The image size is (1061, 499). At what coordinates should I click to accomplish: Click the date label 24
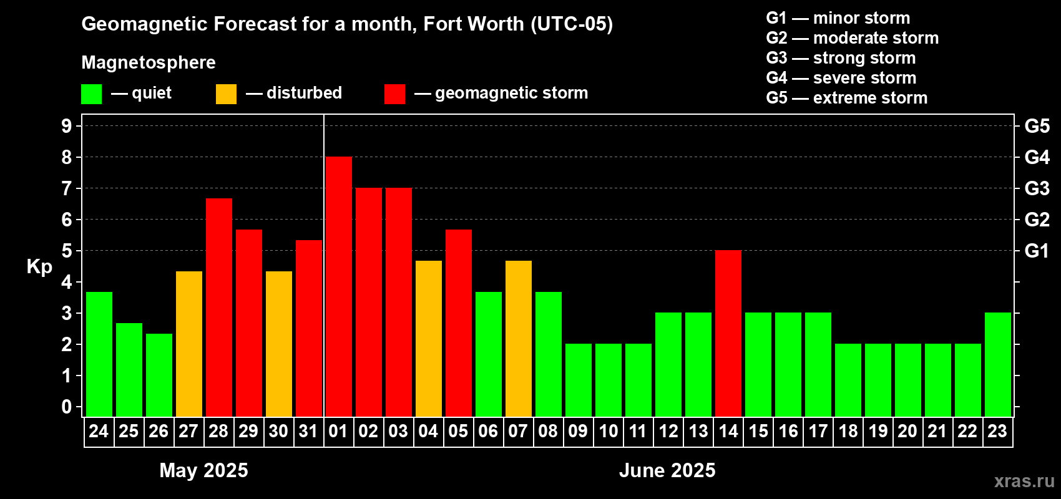[x=99, y=432]
